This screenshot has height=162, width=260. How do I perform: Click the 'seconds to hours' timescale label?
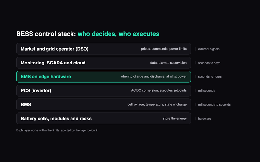click(x=210, y=77)
